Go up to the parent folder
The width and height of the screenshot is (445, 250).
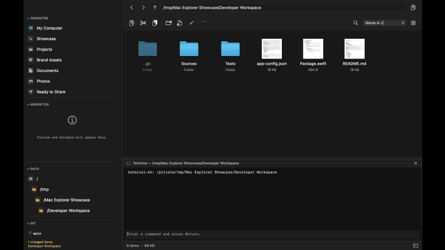pyautogui.click(x=154, y=8)
